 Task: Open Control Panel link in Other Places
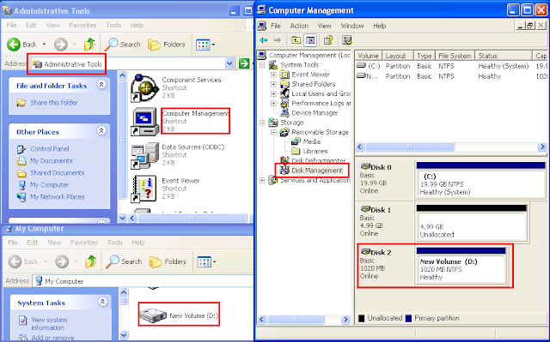click(50, 148)
